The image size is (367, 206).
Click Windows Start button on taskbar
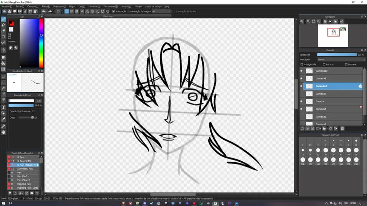[3, 203]
